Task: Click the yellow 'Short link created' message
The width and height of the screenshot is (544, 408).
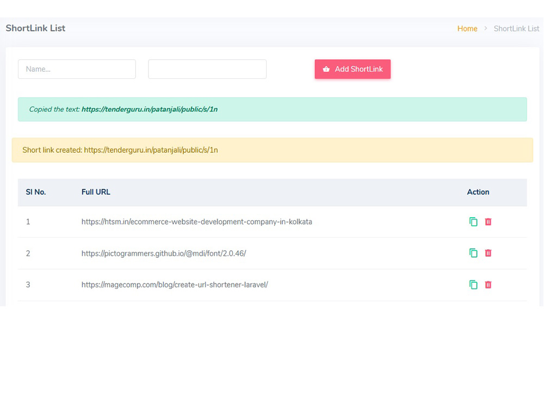Action: 273,150
